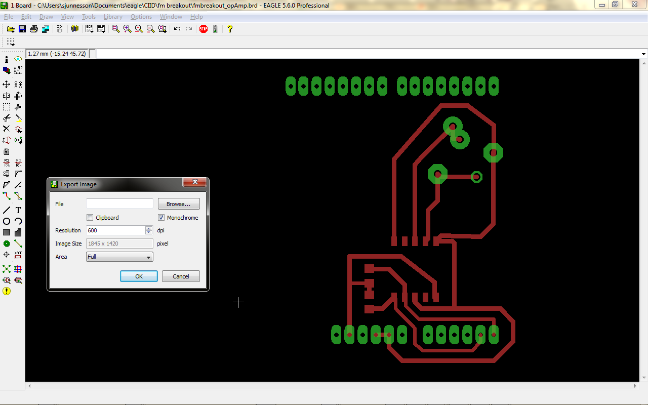Open the Errors list (yellow exclamation)
Image resolution: width=648 pixels, height=405 pixels.
[x=7, y=291]
